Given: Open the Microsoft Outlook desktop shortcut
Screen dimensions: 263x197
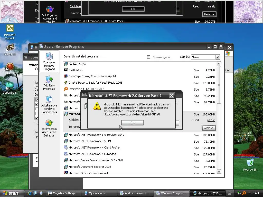Looking at the screenshot, I should (x=10, y=32).
